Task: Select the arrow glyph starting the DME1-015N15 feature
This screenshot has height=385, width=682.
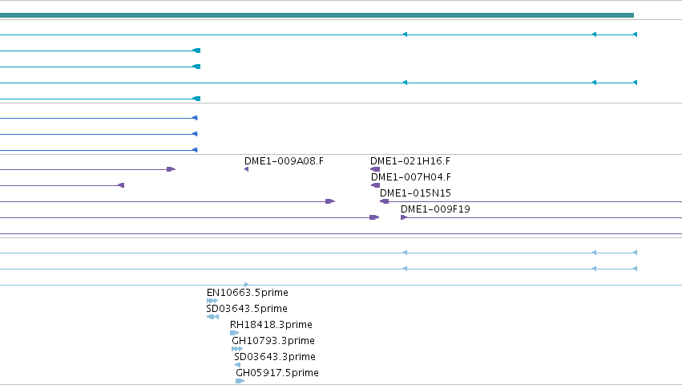Action: pyautogui.click(x=384, y=201)
